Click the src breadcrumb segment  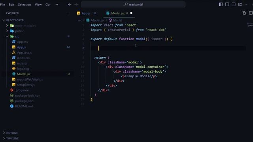pyautogui.click(x=80, y=20)
